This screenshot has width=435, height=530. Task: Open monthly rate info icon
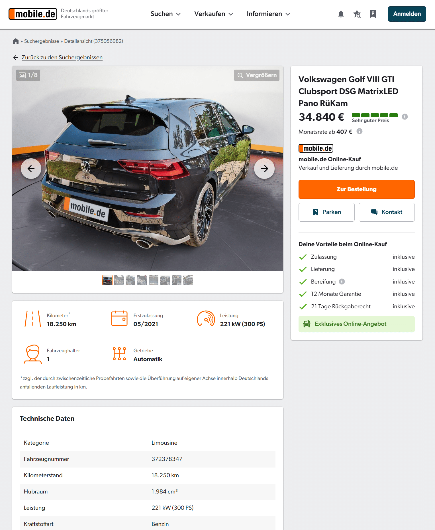coord(360,131)
